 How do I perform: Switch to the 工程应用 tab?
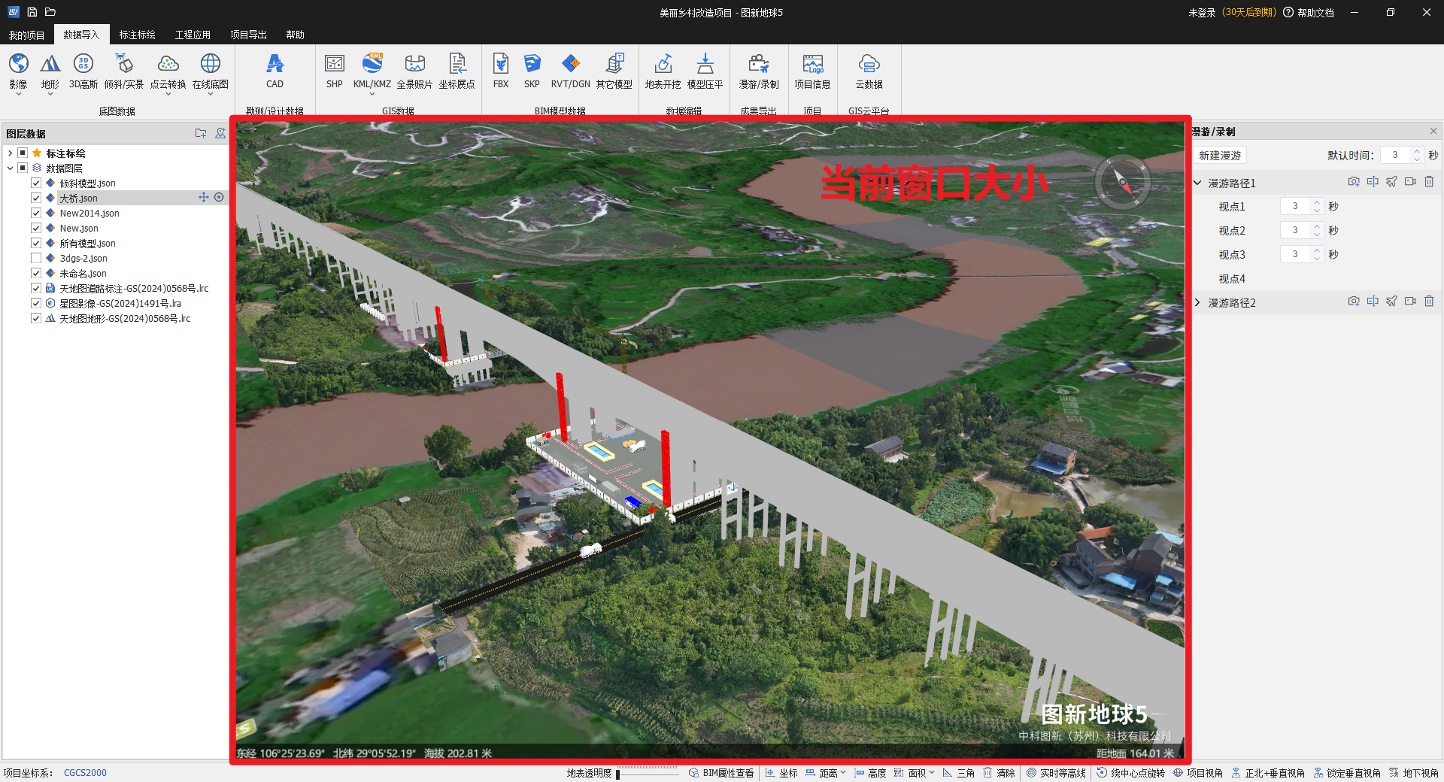(x=193, y=35)
